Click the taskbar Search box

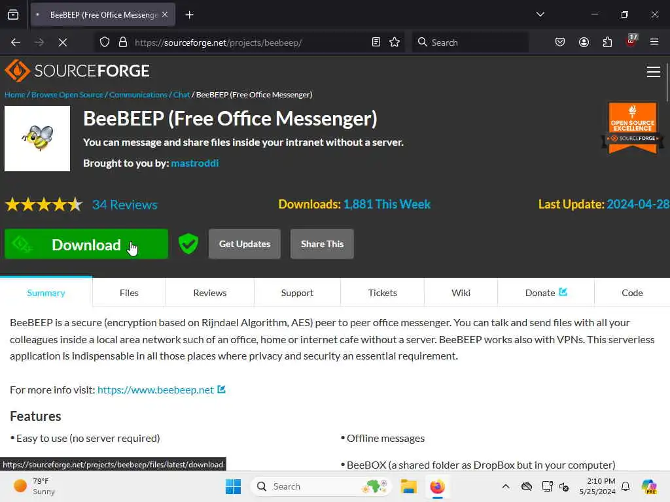pyautogui.click(x=321, y=486)
